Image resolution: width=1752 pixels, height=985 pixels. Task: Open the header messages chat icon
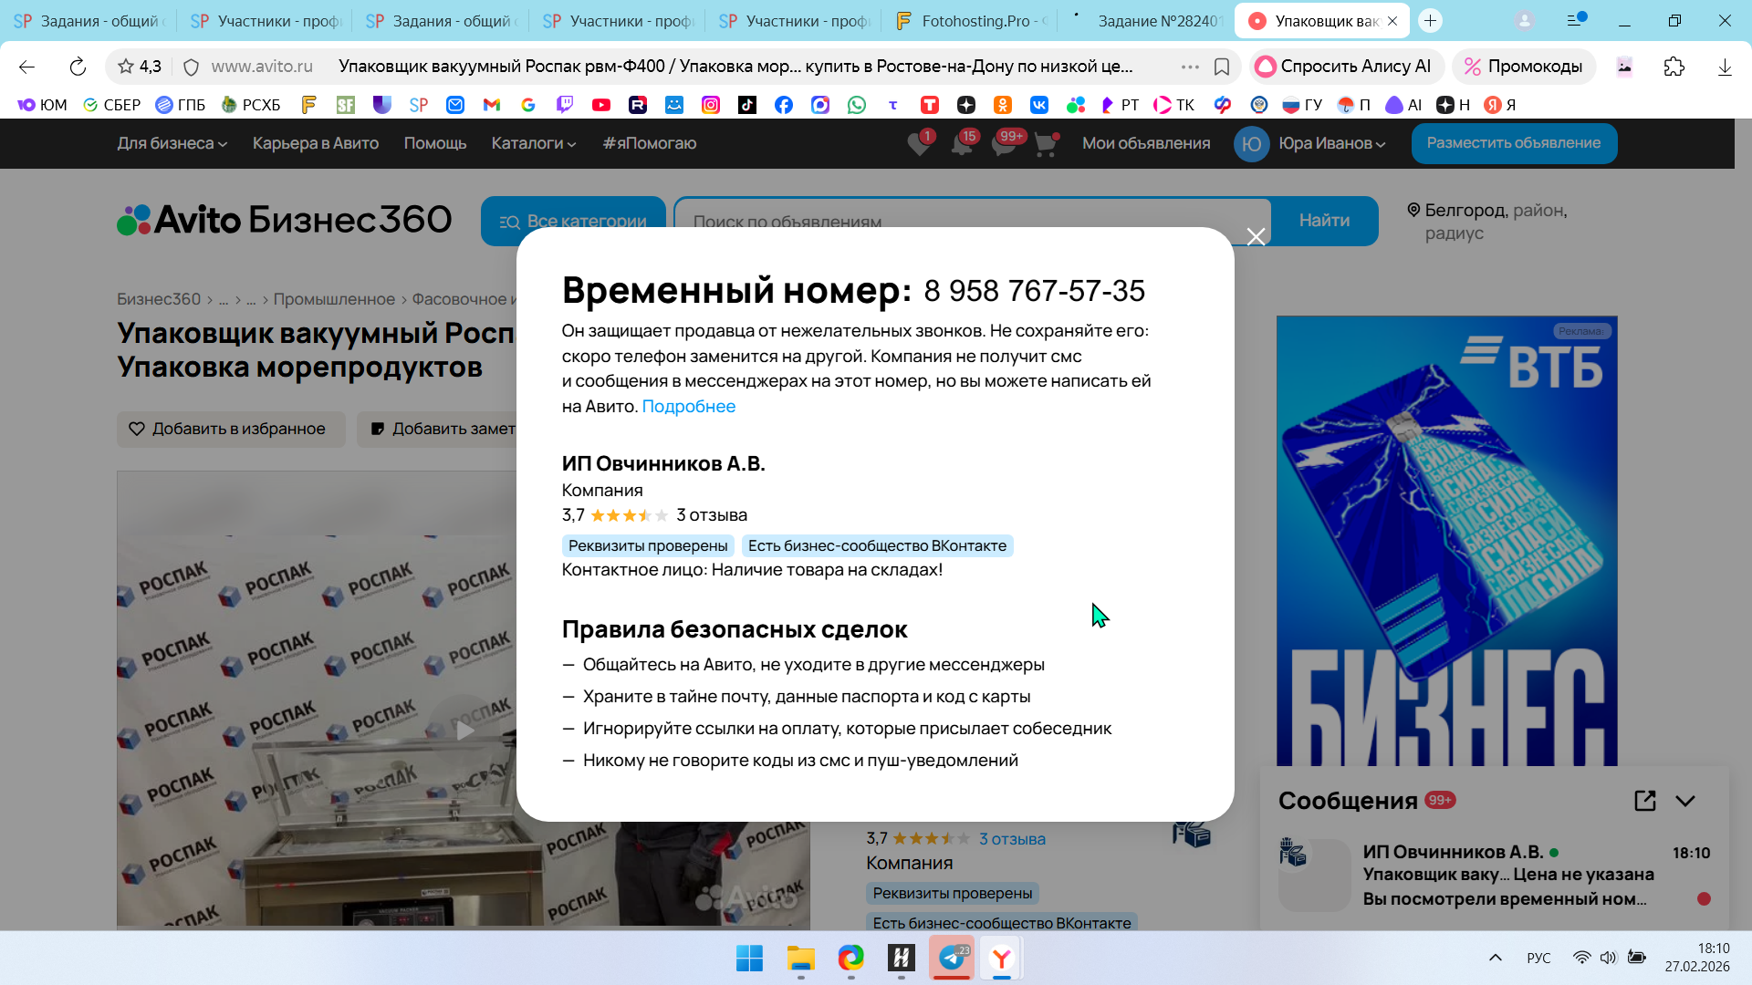(x=1004, y=144)
